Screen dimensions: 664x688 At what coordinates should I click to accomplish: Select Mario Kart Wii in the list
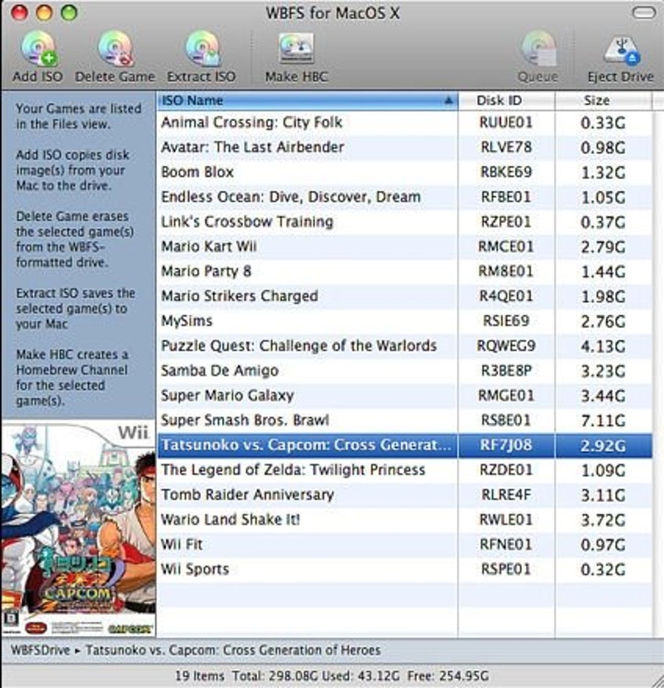tap(404, 246)
